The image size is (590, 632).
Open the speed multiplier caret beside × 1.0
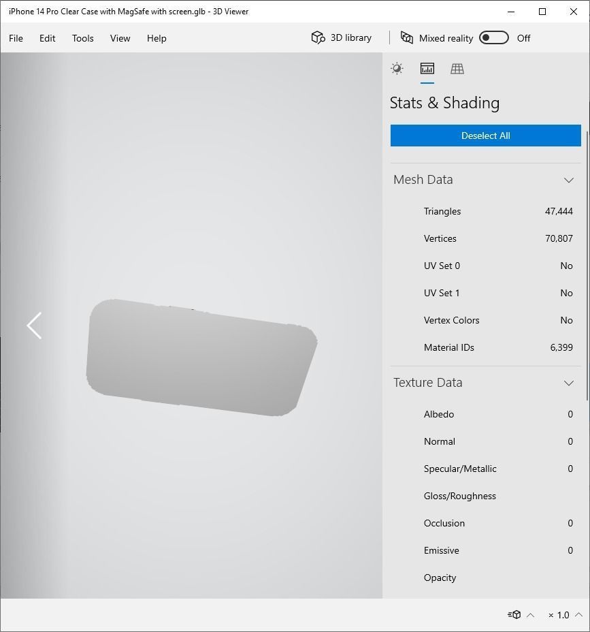tap(578, 615)
